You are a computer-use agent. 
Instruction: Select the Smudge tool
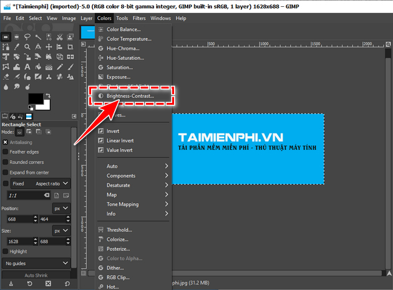pyautogui.click(x=17, y=87)
